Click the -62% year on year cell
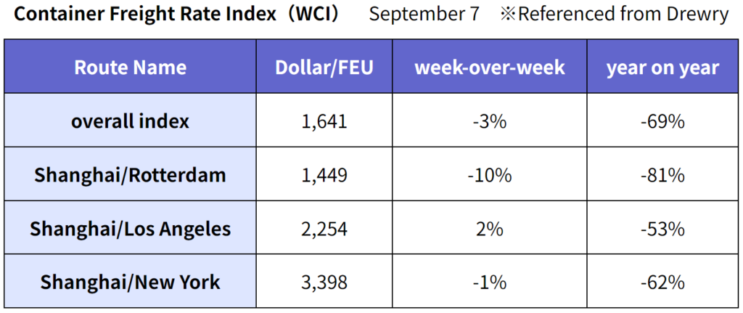 click(662, 282)
